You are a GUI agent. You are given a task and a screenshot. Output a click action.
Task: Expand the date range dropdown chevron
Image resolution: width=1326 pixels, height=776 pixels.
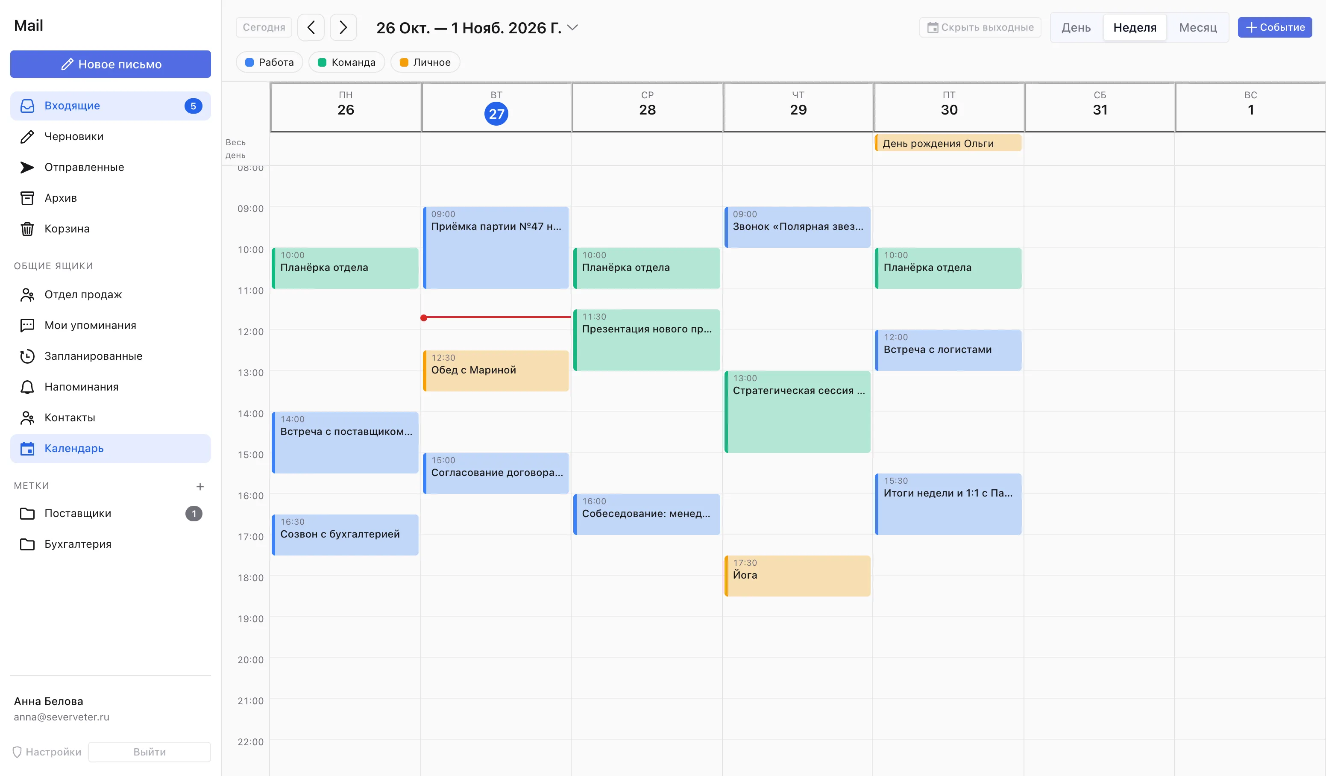pyautogui.click(x=572, y=27)
